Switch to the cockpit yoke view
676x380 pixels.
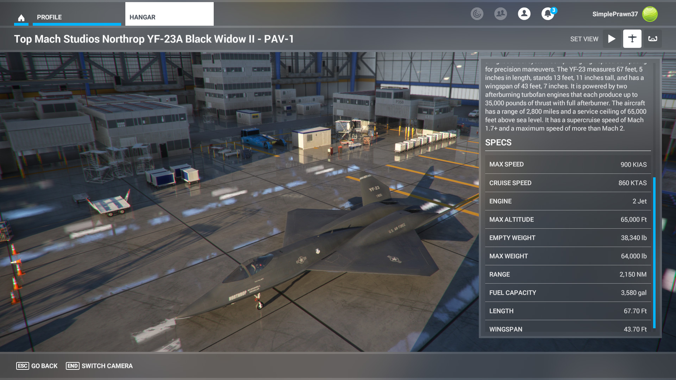[x=653, y=39]
